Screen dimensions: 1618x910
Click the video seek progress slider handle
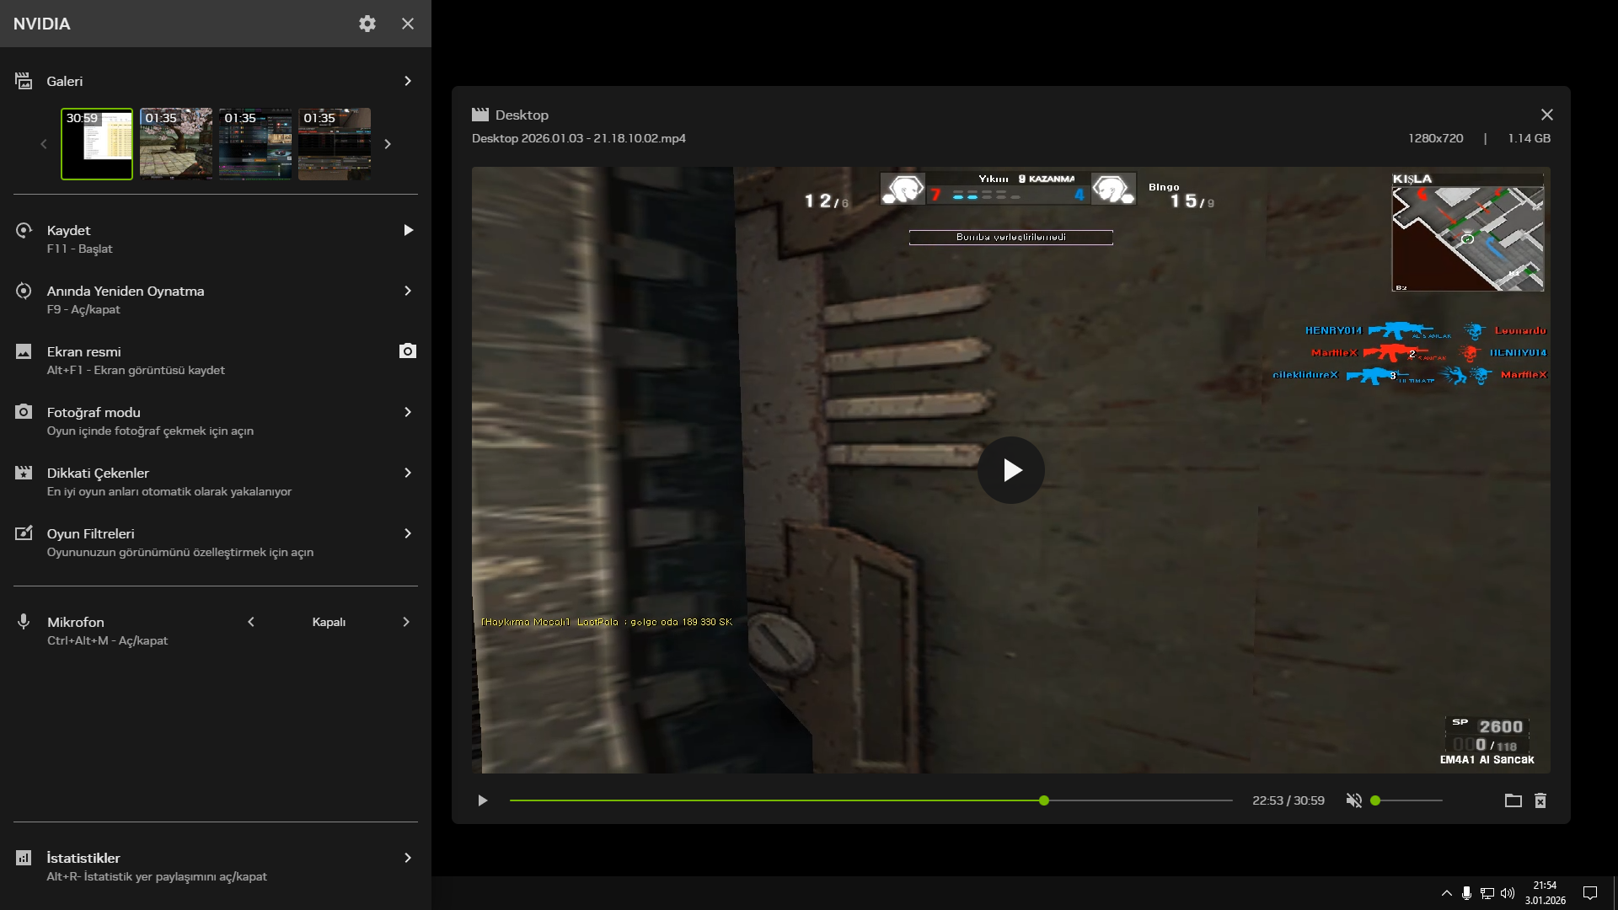1044,800
